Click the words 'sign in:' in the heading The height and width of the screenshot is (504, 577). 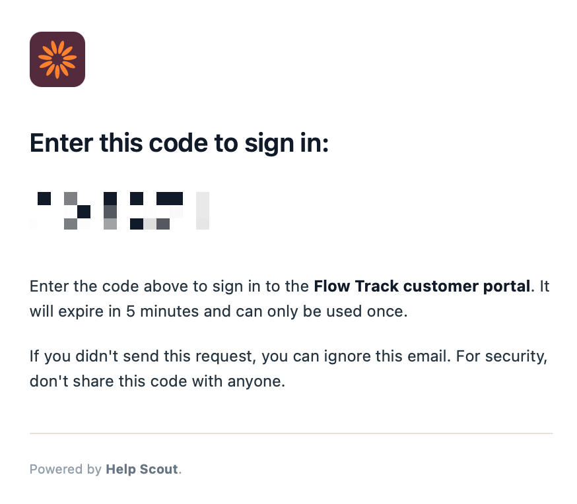click(287, 144)
